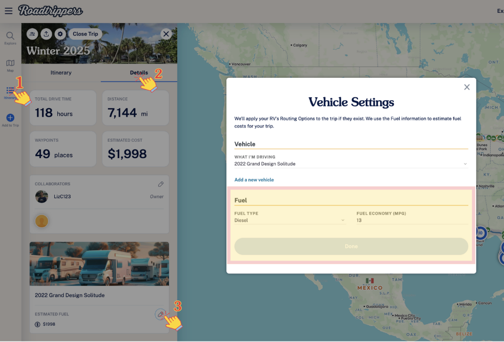Open Map in the sidebar
The width and height of the screenshot is (504, 342).
(10, 66)
